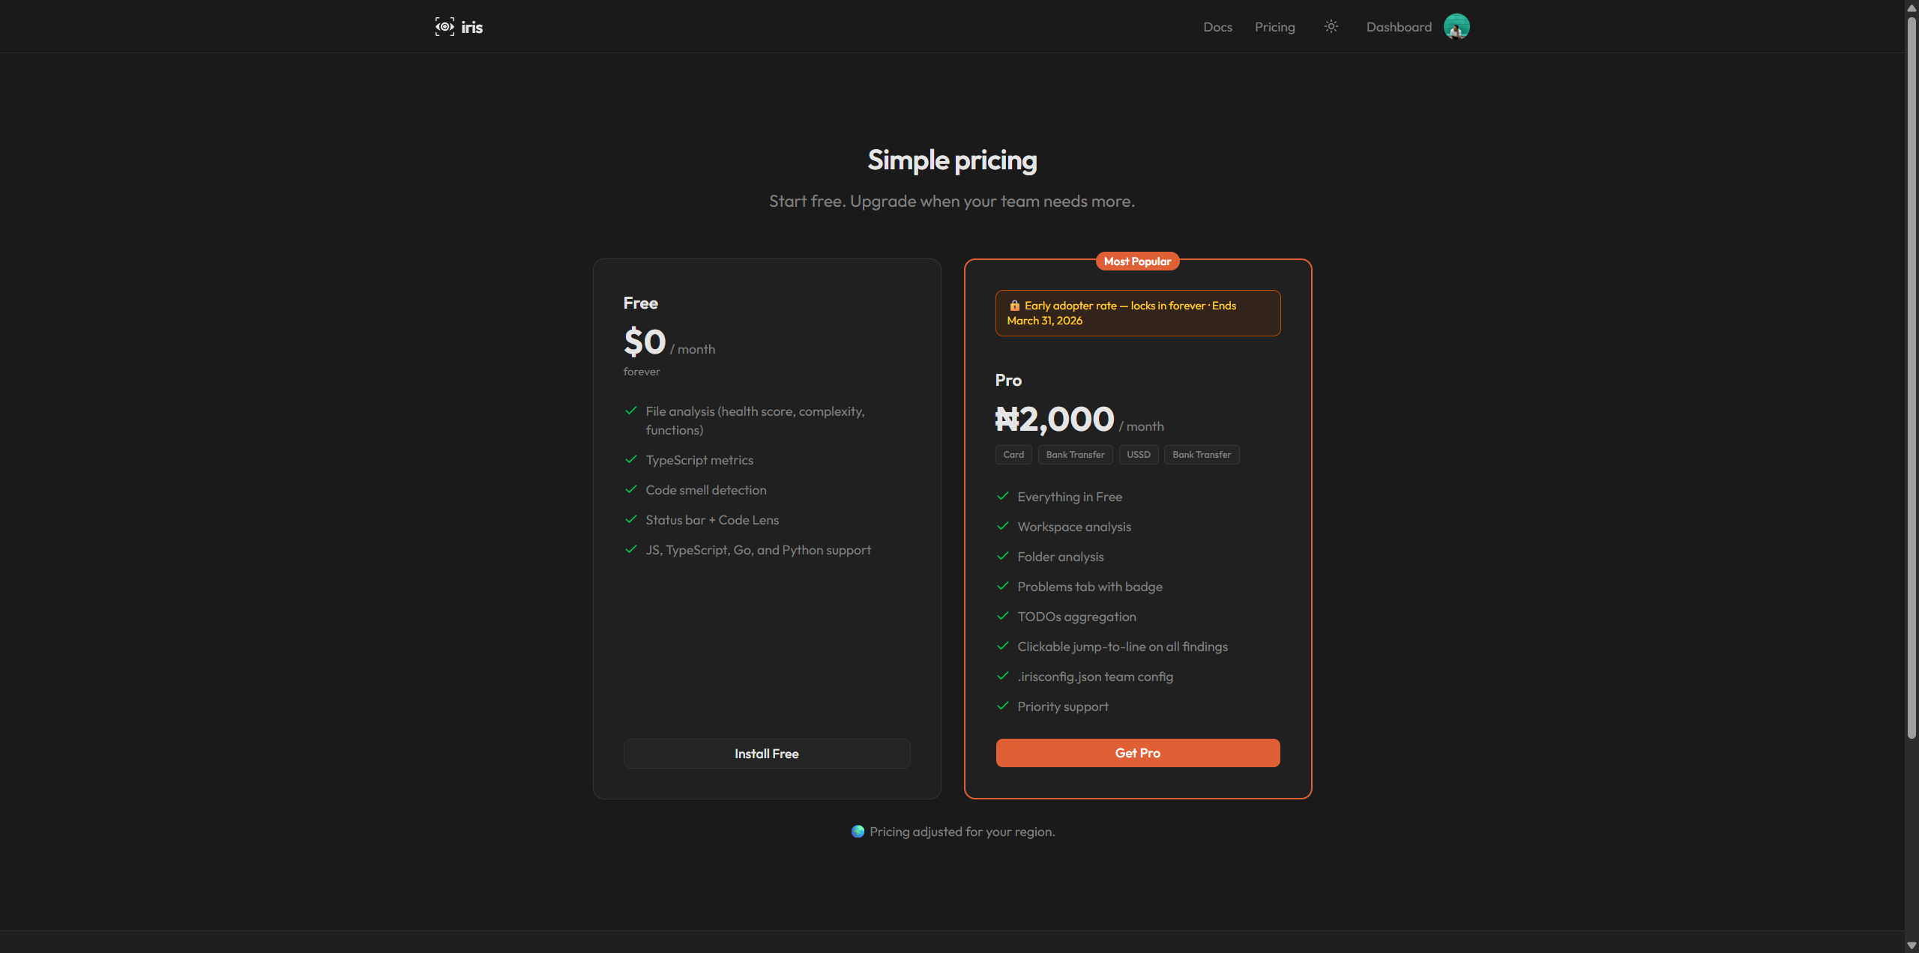
Task: Click the early adopter rate banner
Action: 1137,312
